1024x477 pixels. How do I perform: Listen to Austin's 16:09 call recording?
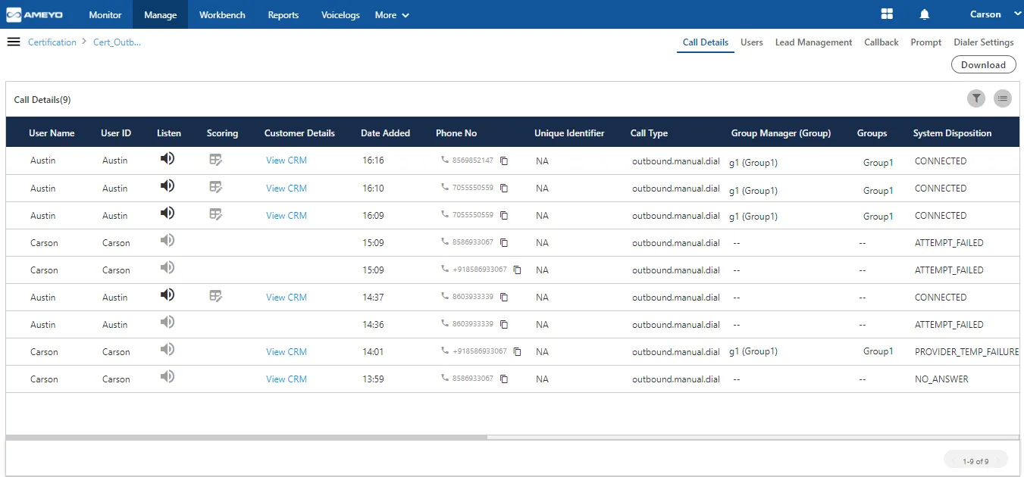coord(168,213)
